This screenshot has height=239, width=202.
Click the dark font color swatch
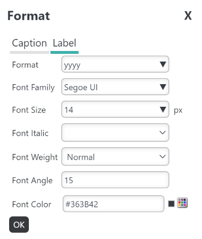[171, 204]
